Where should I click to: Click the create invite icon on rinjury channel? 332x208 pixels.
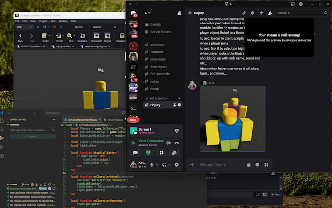pos(175,105)
